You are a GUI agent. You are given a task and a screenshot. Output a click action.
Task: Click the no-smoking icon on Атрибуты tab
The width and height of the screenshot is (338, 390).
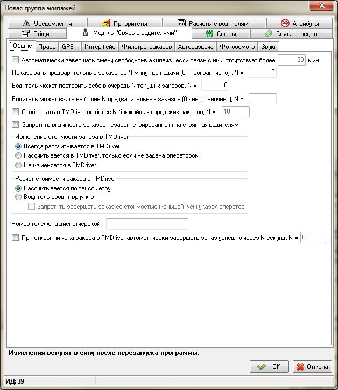(285, 24)
